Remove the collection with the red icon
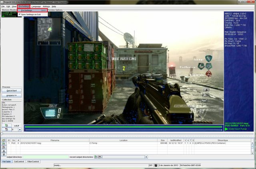The height and width of the screenshot is (169, 256). pos(6,129)
